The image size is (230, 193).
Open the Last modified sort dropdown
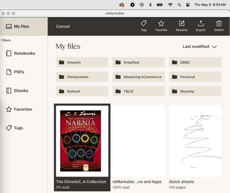[x=200, y=47]
